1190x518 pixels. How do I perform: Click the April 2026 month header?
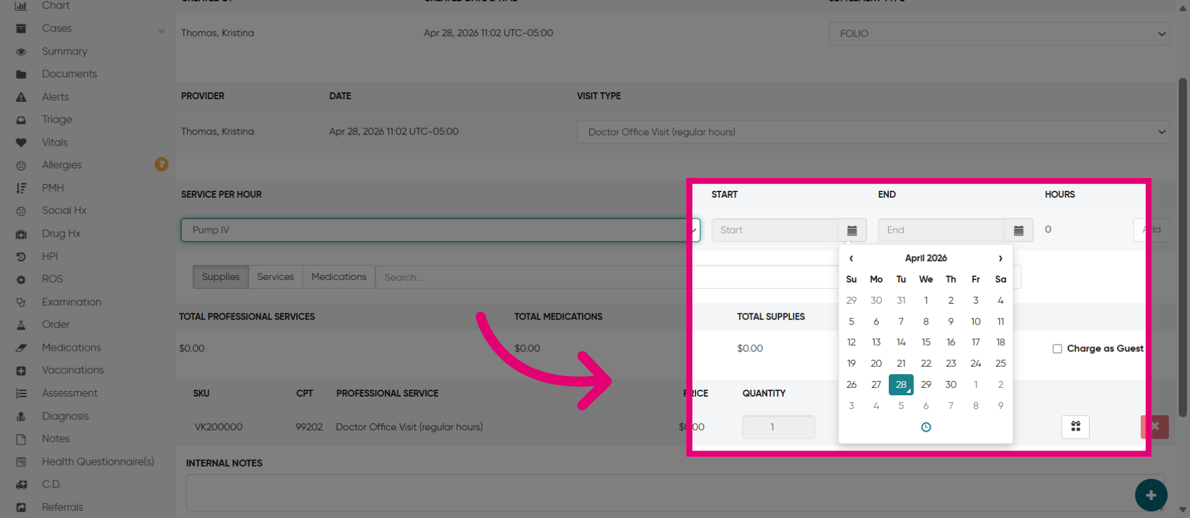pos(926,258)
